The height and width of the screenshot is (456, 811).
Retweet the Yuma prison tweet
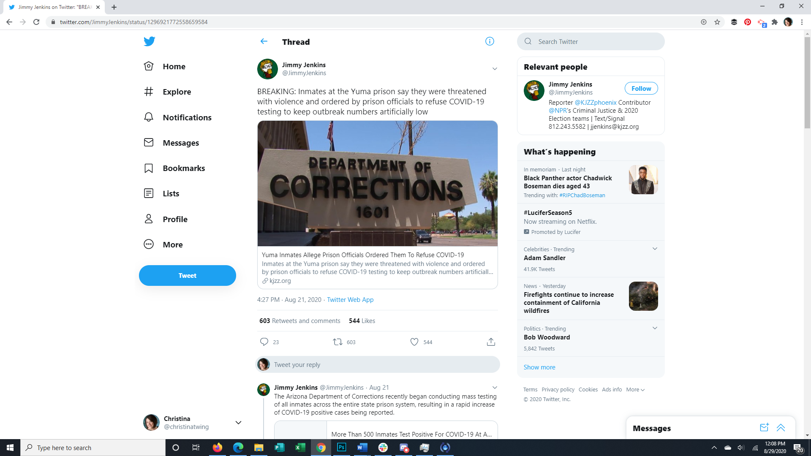tap(337, 342)
